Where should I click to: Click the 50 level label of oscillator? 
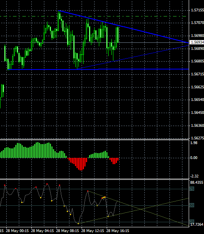pyautogui.click(x=192, y=205)
